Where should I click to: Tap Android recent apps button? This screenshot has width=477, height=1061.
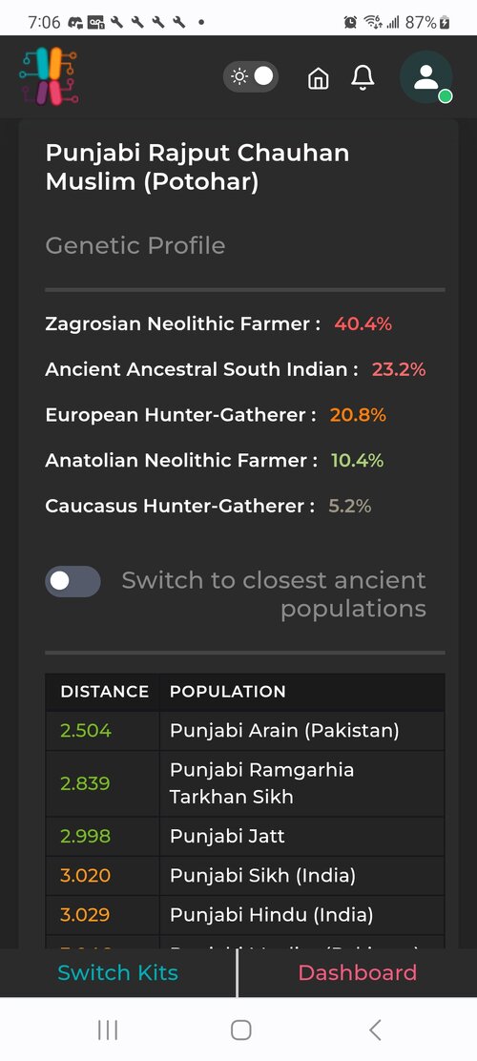[108, 1030]
